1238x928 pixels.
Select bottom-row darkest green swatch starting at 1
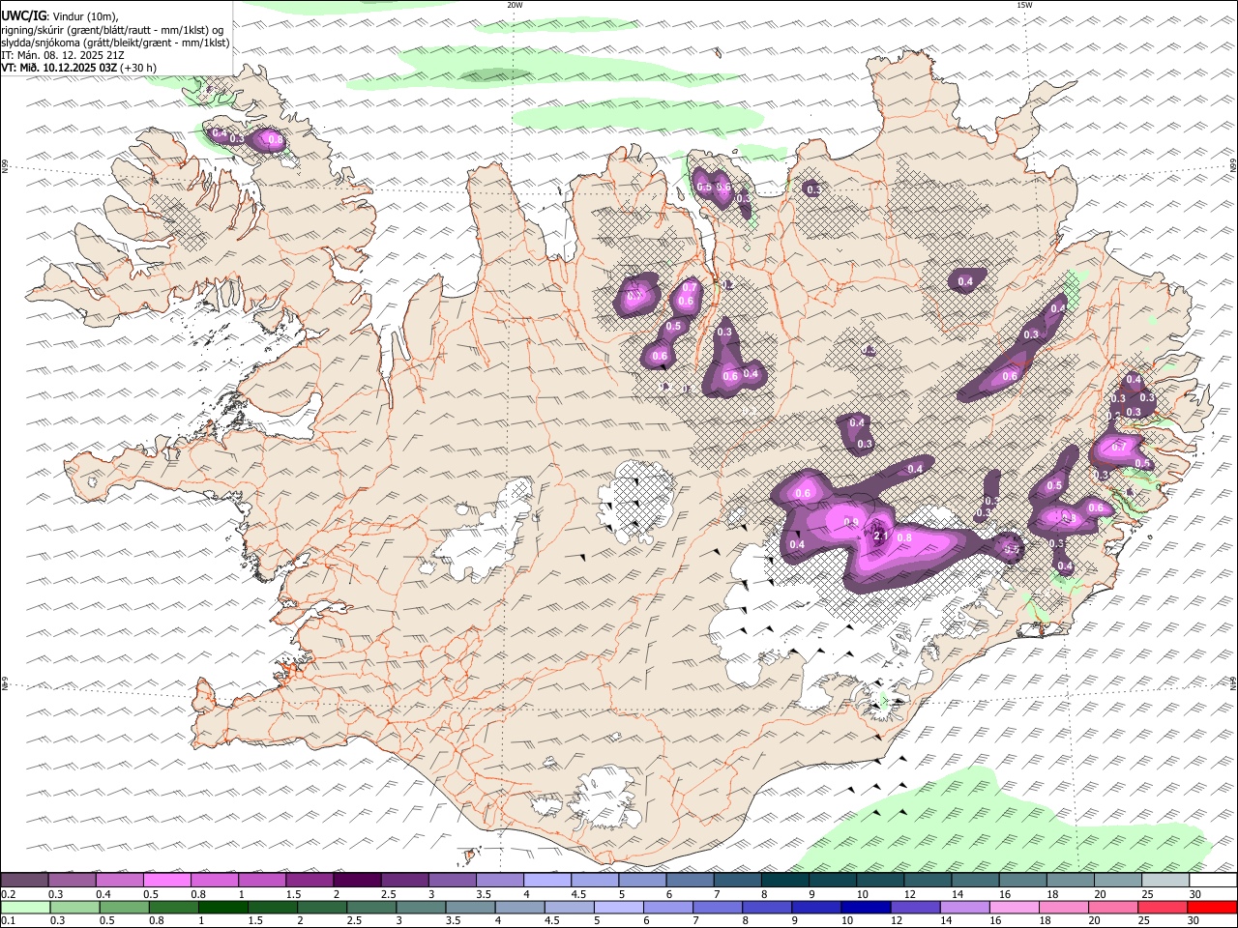point(222,908)
